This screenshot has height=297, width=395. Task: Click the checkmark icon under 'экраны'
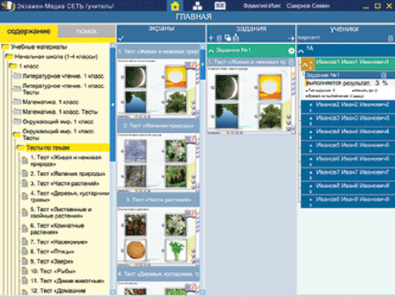[x=121, y=38]
